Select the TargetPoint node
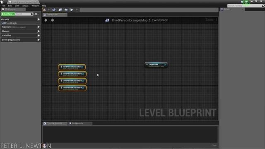The image size is (265, 149). [156, 65]
